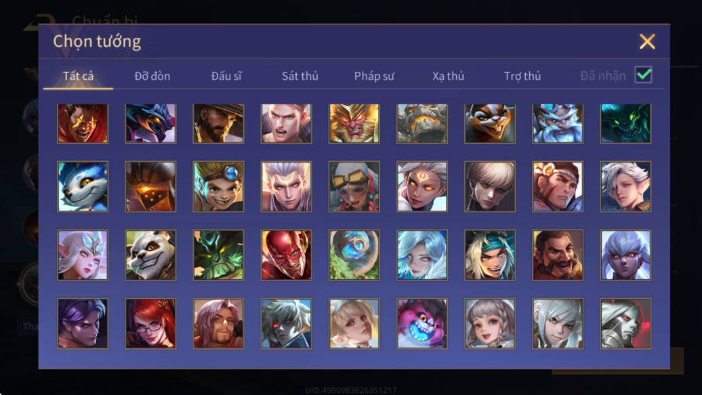The width and height of the screenshot is (702, 395).
Task: Show the Pháp sư hero list
Action: [374, 76]
